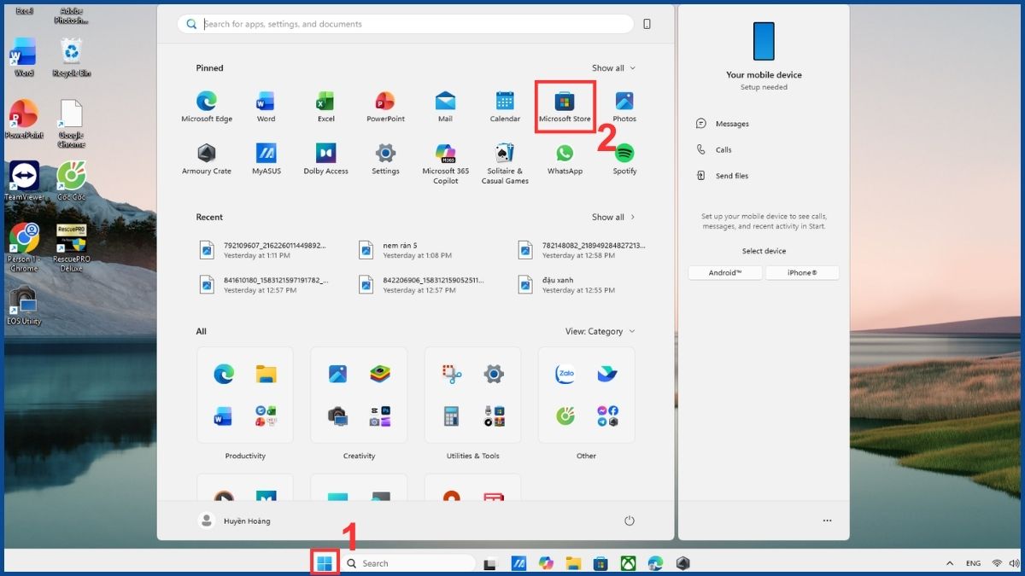The width and height of the screenshot is (1025, 576).
Task: Expand the Other folder's more-apps cluster
Action: click(607, 416)
